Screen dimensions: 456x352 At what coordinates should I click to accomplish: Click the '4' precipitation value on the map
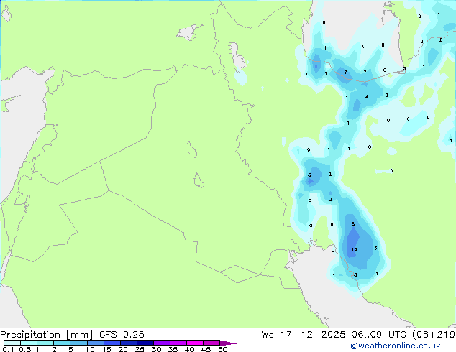(x=367, y=97)
